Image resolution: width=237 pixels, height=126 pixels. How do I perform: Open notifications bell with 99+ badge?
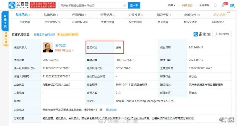(x=223, y=5)
